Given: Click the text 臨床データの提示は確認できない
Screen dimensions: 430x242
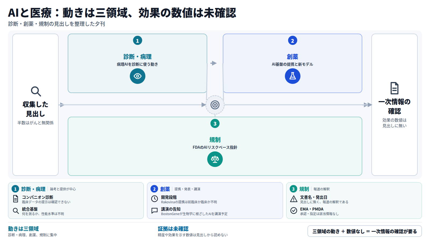Looking at the screenshot, I should [x=46, y=202].
